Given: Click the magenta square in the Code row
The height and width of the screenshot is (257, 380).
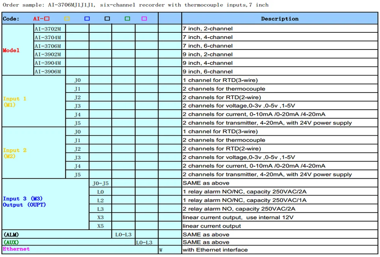Looking at the screenshot, I should [144, 19].
